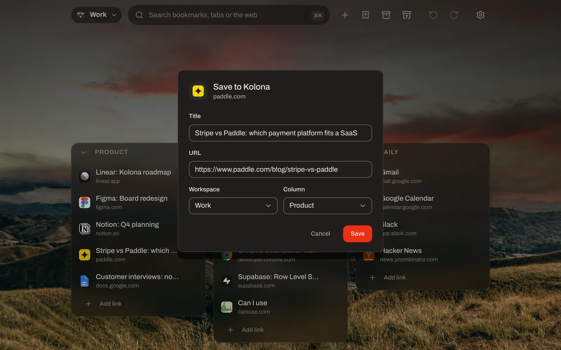561x350 pixels.
Task: Click the Title field in the dialog
Action: [x=280, y=133]
